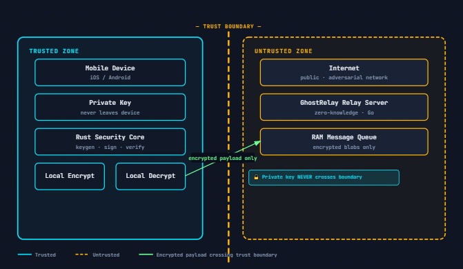Click the 'Untrusted' legend label
The width and height of the screenshot is (463, 269).
106,255
